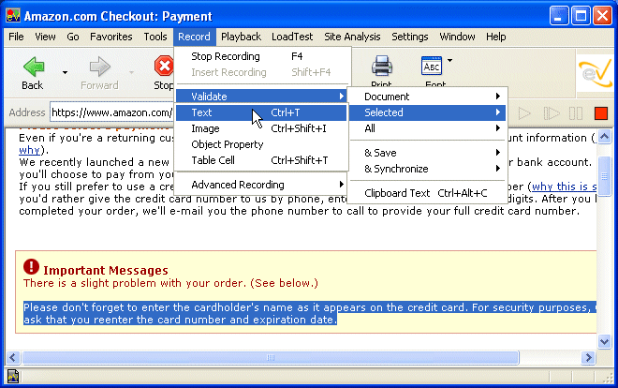Click the vertical scrollbar down arrow
Viewport: 618px width, 388px height.
604,341
